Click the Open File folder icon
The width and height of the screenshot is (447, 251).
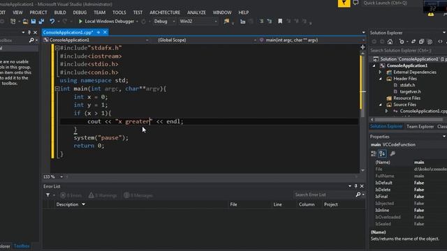(x=25, y=22)
